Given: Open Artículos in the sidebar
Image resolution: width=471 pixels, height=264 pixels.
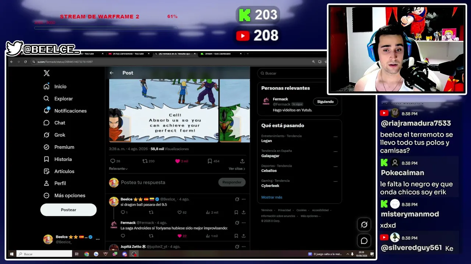Looking at the screenshot, I should click(x=59, y=171).
